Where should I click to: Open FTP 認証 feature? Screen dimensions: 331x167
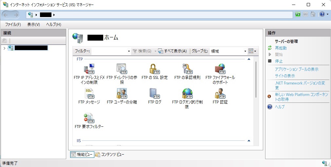click(x=220, y=96)
